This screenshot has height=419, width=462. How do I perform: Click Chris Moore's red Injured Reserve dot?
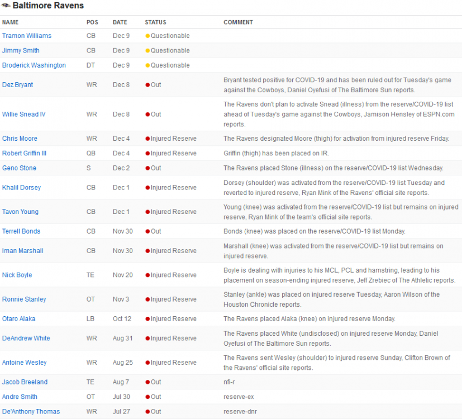click(147, 139)
